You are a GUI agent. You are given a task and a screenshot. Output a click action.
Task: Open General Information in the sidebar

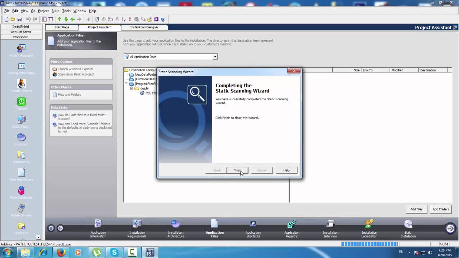(21, 68)
